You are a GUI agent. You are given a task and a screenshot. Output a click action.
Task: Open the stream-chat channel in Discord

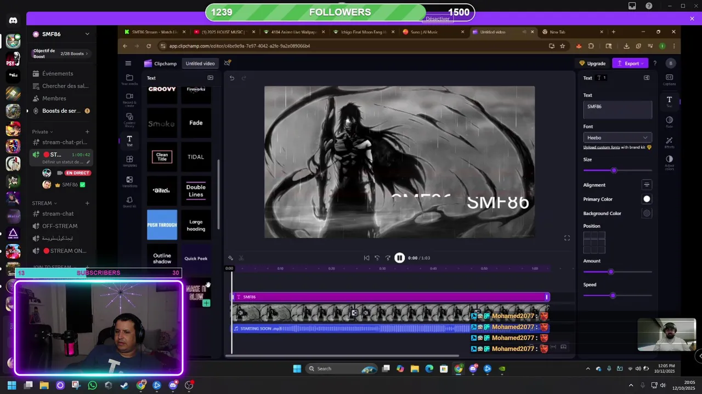click(x=58, y=214)
